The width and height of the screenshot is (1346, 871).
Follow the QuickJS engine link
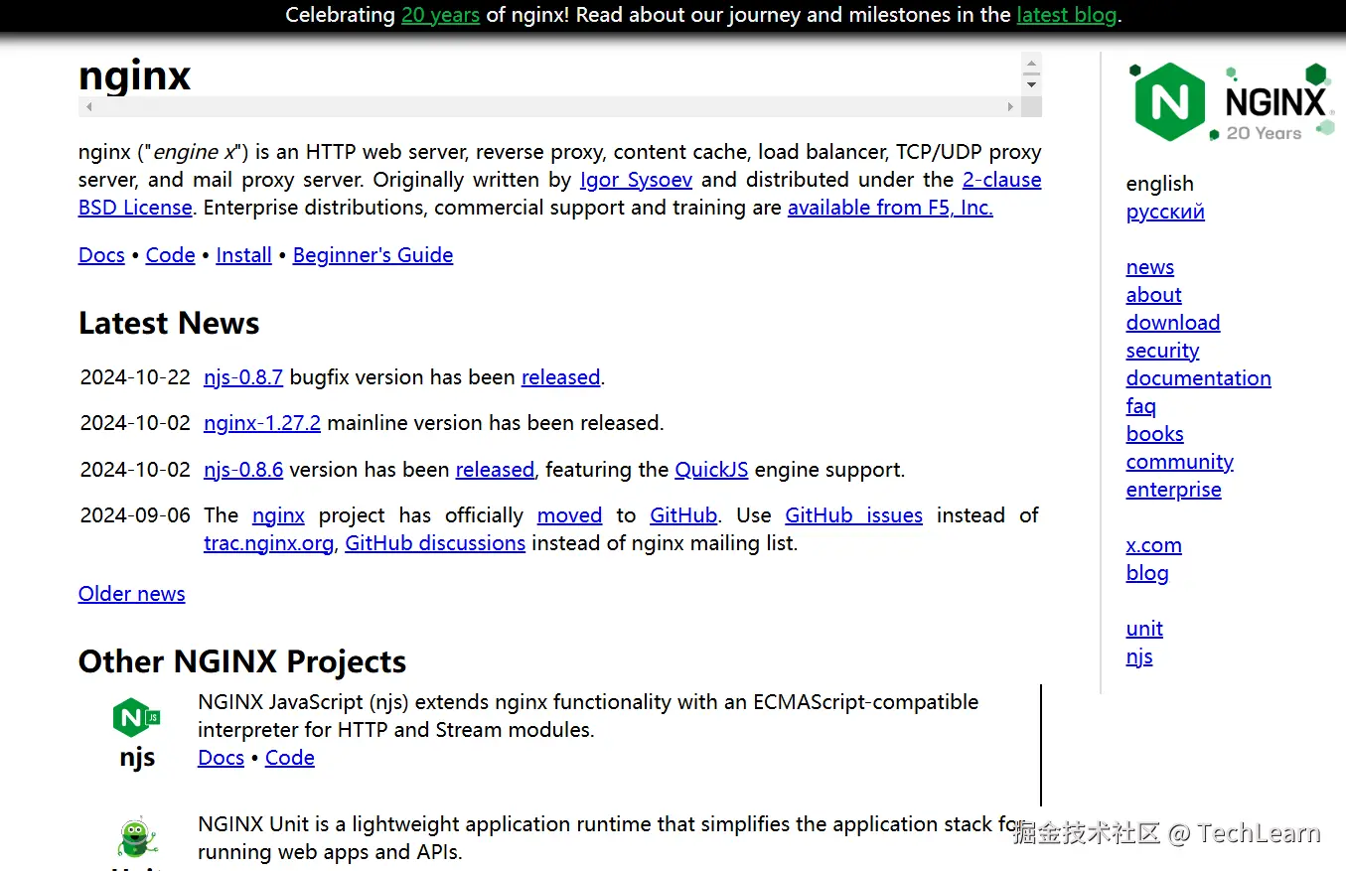coord(711,470)
